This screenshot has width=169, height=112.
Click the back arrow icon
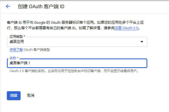click(x=8, y=6)
